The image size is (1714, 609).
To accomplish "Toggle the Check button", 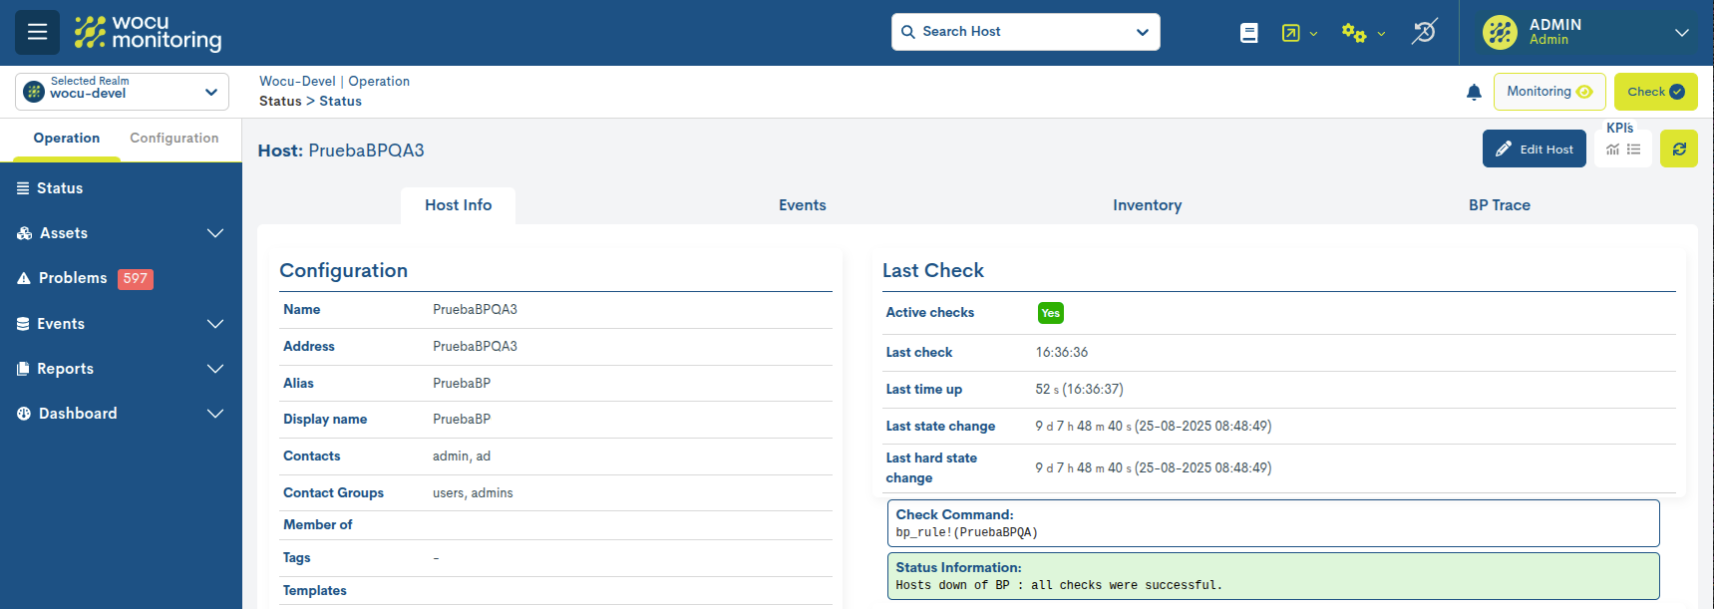I will (x=1655, y=92).
